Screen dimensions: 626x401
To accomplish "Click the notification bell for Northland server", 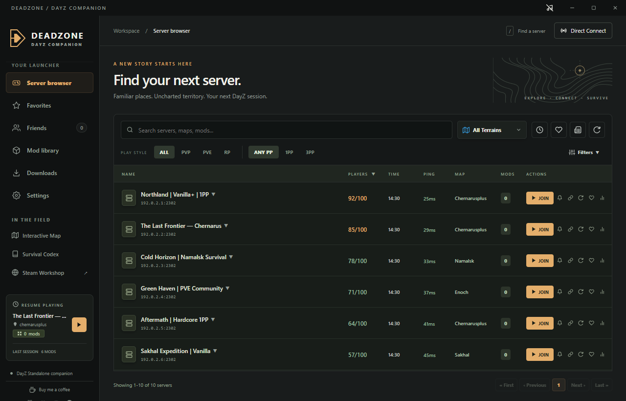I will 559,198.
